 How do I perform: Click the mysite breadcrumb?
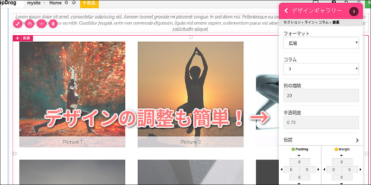[34, 3]
